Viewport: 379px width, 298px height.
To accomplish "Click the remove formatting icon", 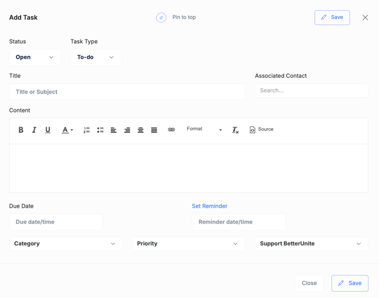I will pyautogui.click(x=235, y=130).
